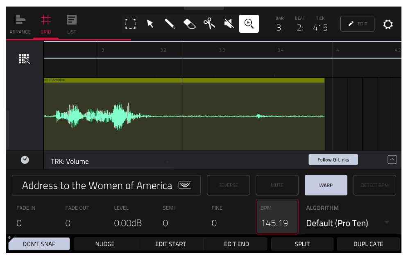Select the Nudge function
Viewport: 408px width, 260px height.
coord(105,244)
